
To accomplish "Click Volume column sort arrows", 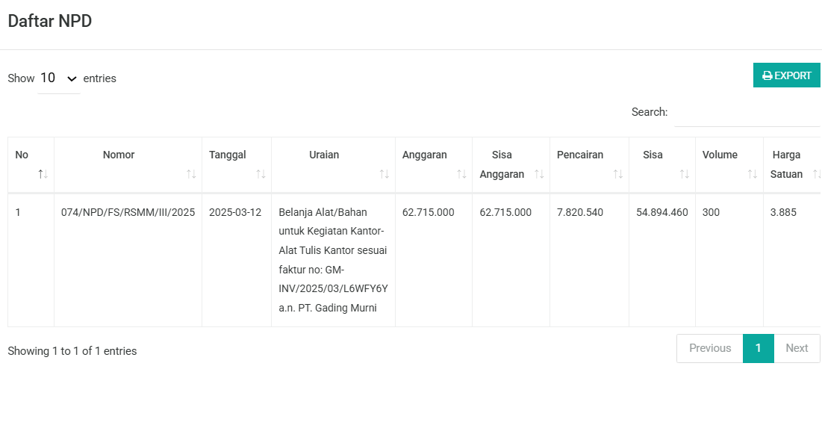I will click(x=753, y=174).
